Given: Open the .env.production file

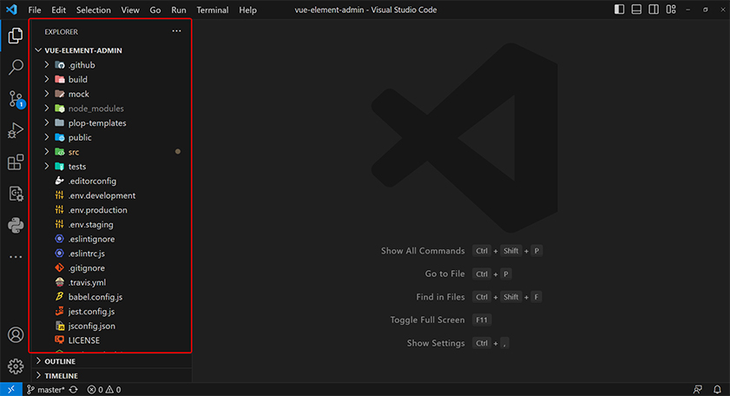Looking at the screenshot, I should [112, 209].
